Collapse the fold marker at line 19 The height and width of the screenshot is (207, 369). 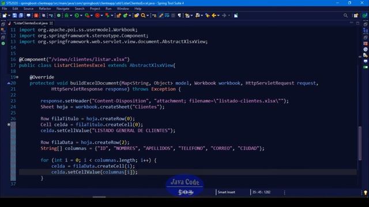(x=17, y=77)
